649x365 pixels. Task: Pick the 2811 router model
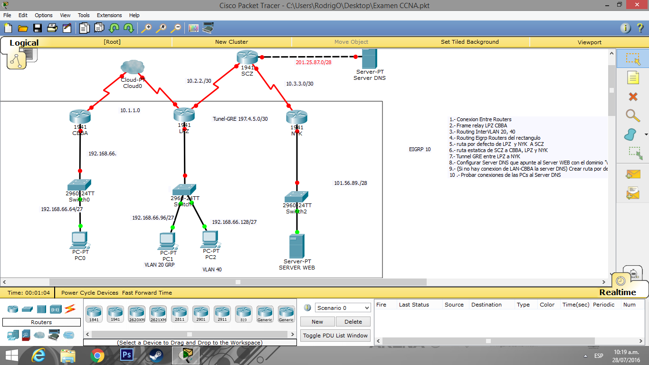[x=179, y=314]
